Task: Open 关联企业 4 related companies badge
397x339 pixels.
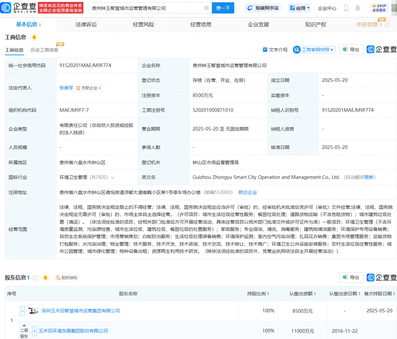Action: (89, 88)
